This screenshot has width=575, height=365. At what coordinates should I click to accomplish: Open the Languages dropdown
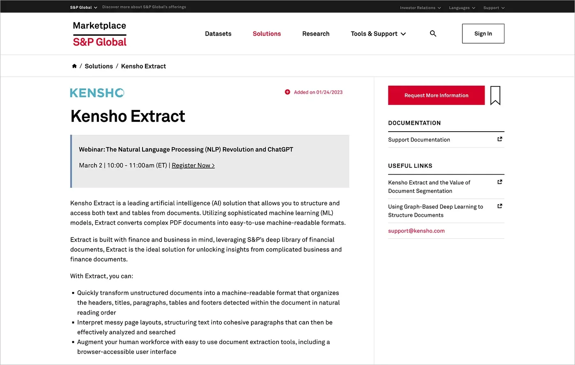click(x=462, y=8)
